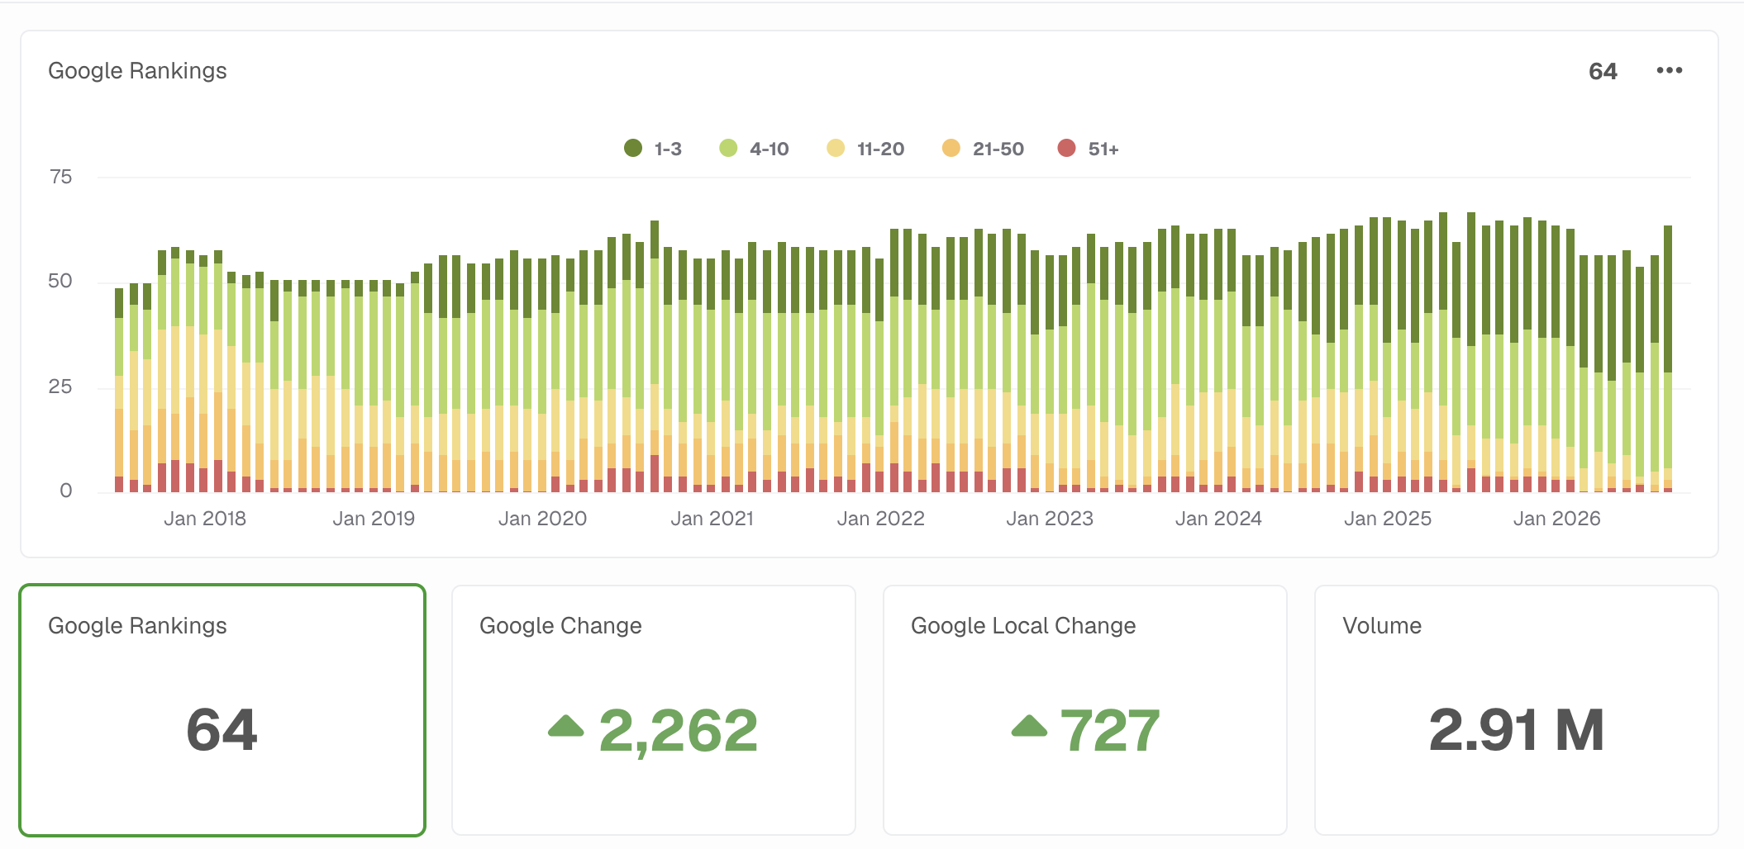Image resolution: width=1744 pixels, height=849 pixels.
Task: Select the Google Local Change metric card
Action: [1085, 710]
